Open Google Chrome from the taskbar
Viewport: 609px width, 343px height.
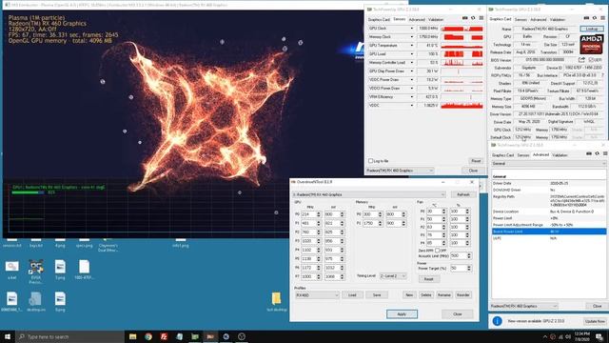pyautogui.click(x=148, y=336)
